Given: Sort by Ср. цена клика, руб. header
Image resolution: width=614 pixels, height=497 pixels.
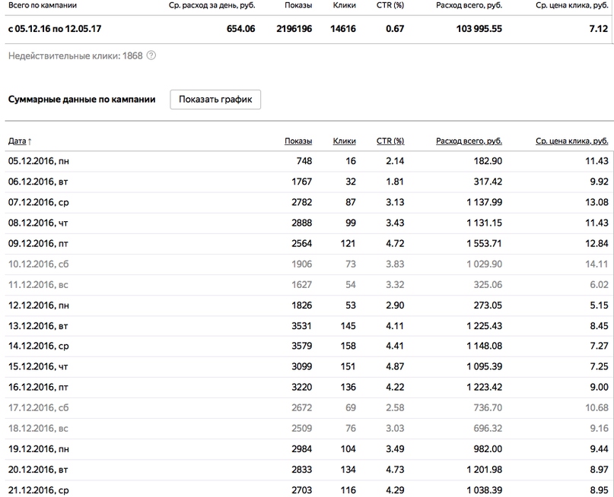Looking at the screenshot, I should coord(571,141).
